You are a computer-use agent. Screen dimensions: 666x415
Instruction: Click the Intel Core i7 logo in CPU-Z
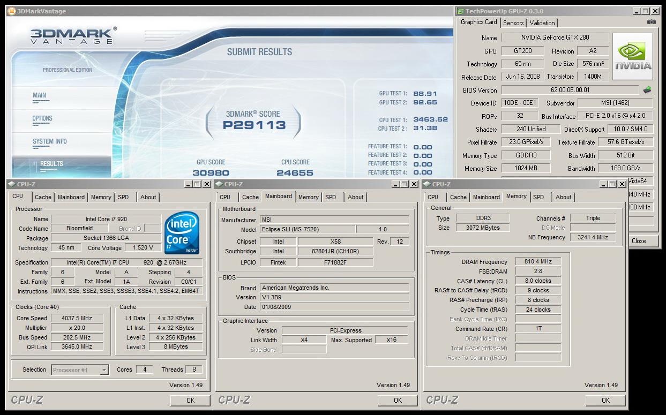pos(182,233)
